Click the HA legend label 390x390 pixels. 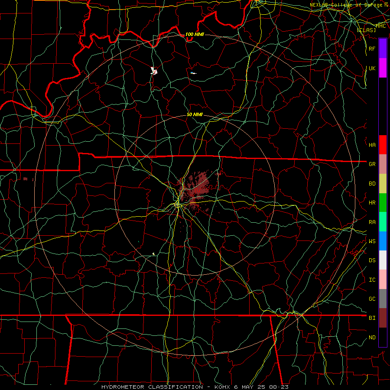click(x=372, y=145)
